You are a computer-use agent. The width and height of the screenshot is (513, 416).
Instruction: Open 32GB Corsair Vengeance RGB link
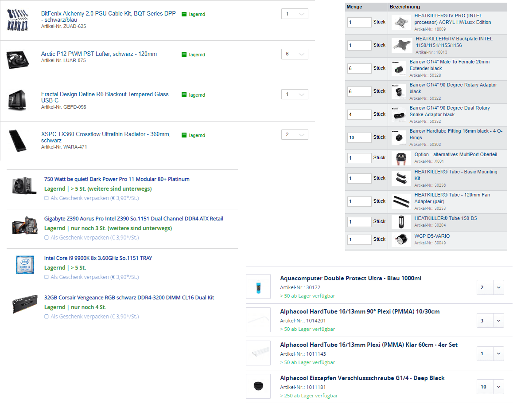(x=129, y=298)
